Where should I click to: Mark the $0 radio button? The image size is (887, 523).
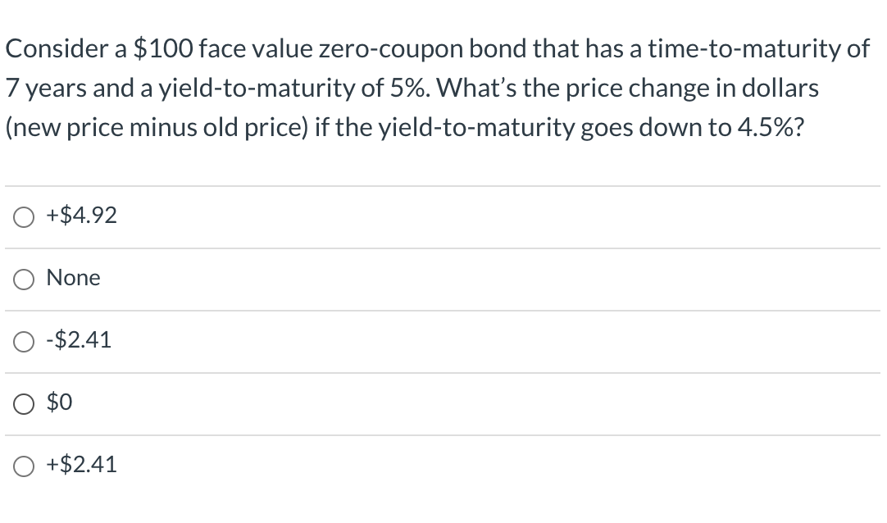23,404
